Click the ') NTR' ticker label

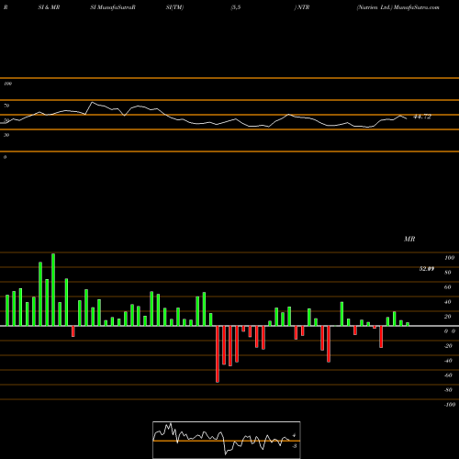[x=302, y=7]
